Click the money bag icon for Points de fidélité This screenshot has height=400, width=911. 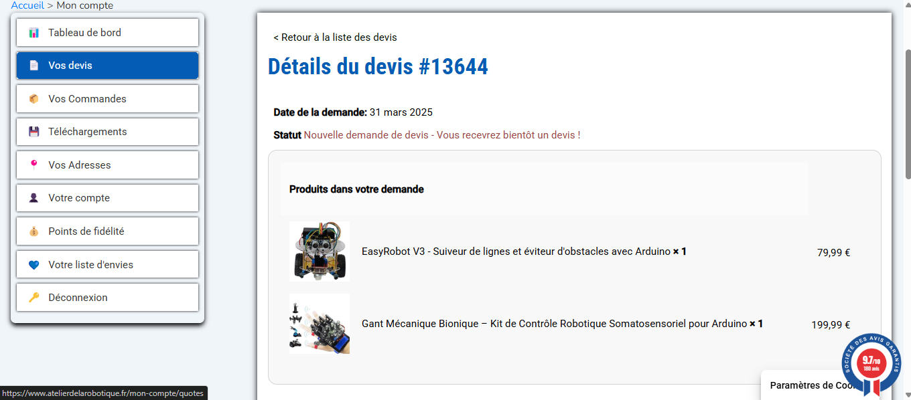click(33, 231)
